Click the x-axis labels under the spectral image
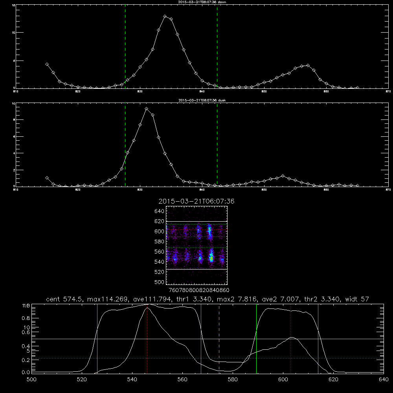393x393 pixels. click(x=199, y=290)
